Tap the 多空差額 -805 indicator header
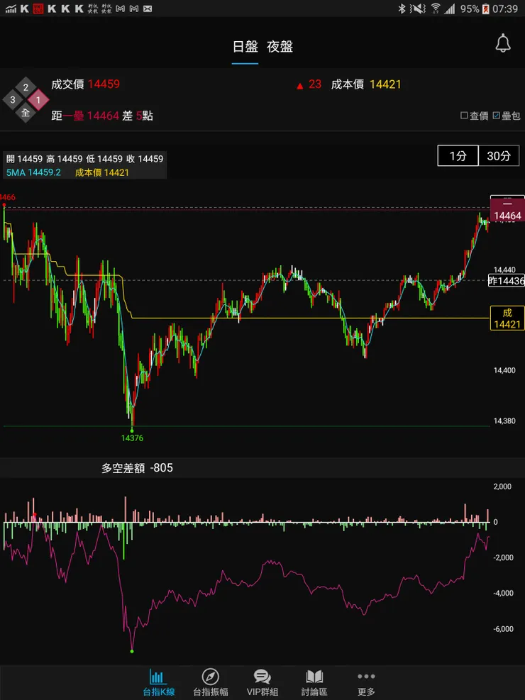 click(x=137, y=468)
